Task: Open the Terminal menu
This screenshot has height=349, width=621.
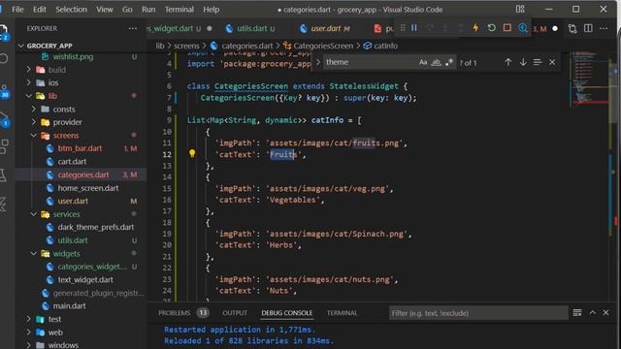Action: point(179,9)
